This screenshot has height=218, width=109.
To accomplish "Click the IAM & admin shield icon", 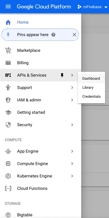I will pos(8,100).
